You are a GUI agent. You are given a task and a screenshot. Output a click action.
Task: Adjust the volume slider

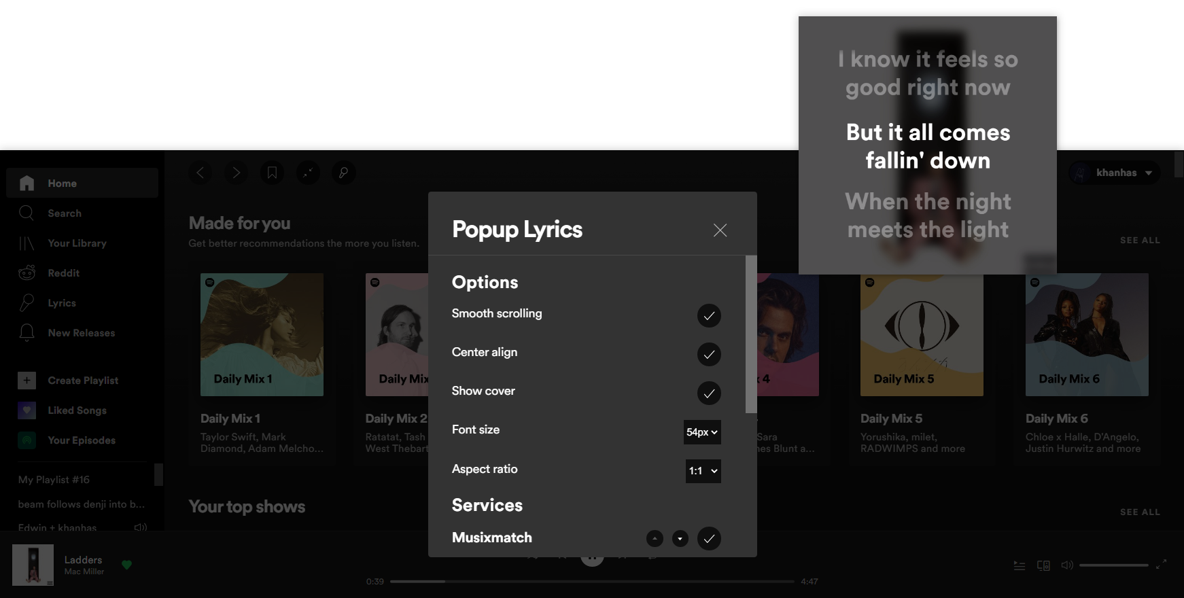tap(1115, 565)
